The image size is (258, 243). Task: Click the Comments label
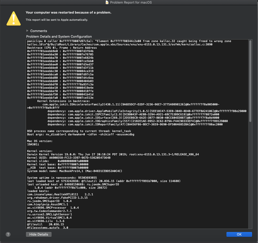[39, 31]
